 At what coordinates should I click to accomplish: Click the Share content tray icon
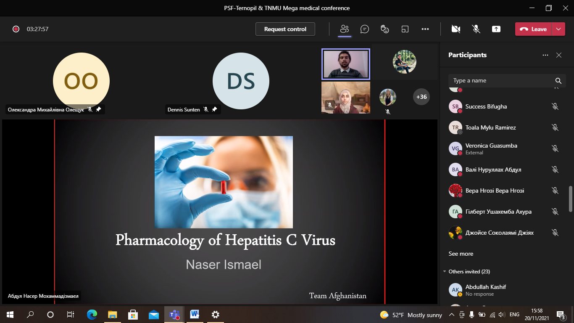[496, 29]
